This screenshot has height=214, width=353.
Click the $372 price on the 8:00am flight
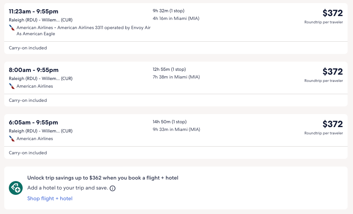(332, 72)
